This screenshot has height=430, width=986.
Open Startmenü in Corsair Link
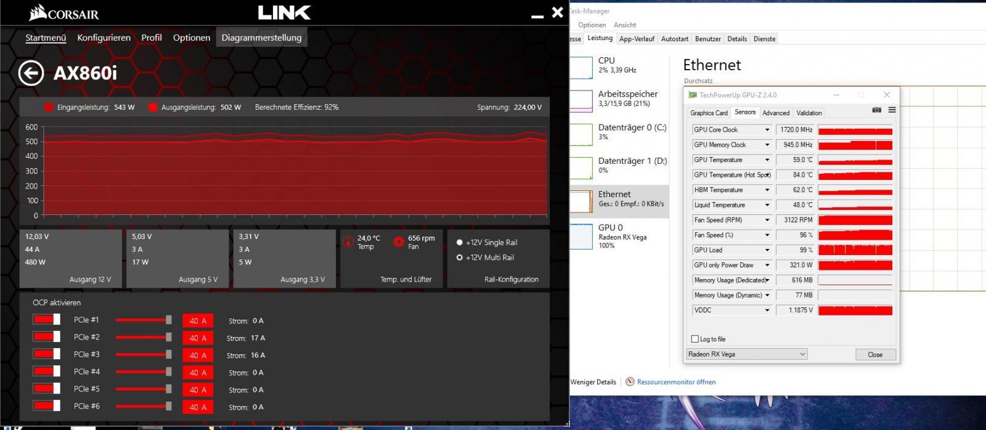(46, 38)
